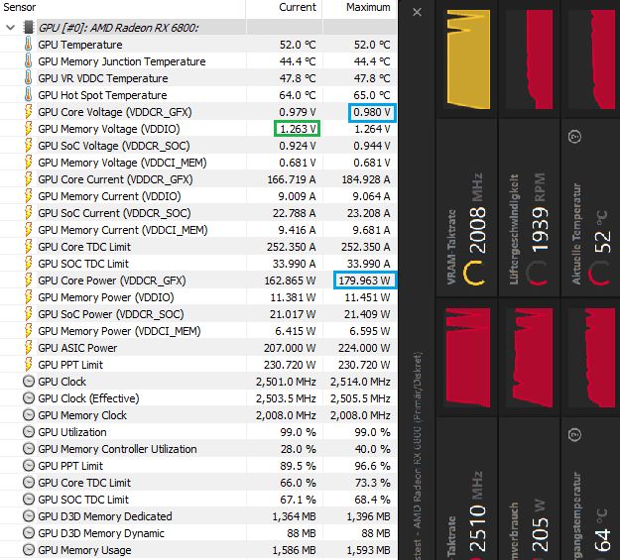620x560 pixels.
Task: Collapse the GPU [#0] AMD Radeon RX 6800 group
Action: (11, 28)
